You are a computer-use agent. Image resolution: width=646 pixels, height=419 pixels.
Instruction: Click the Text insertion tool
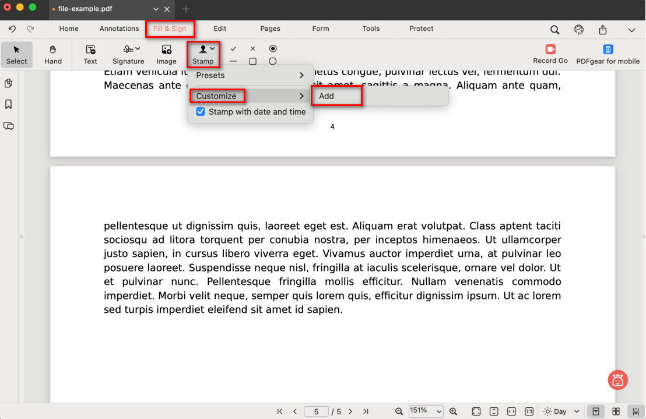[x=90, y=54]
